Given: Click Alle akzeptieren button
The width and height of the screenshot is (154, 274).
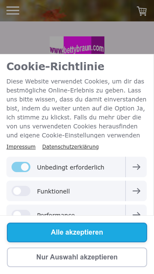Looking at the screenshot, I should pyautogui.click(x=77, y=232).
